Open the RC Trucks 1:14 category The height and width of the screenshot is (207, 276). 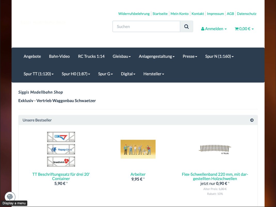pos(91,56)
